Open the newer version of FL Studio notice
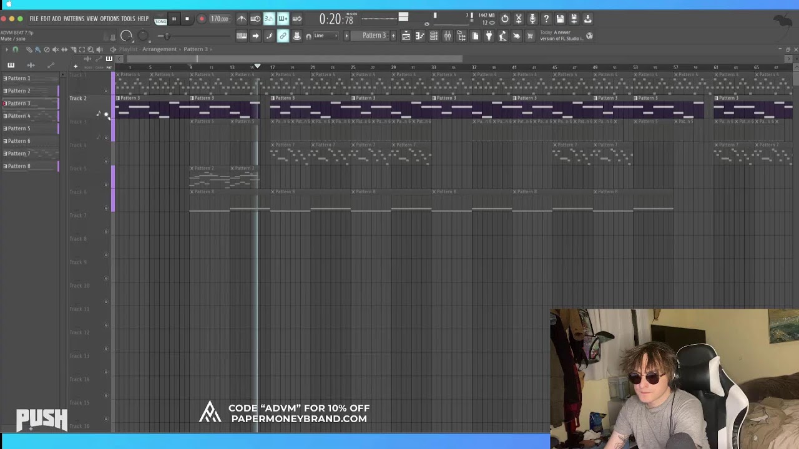This screenshot has width=799, height=449. tap(561, 36)
